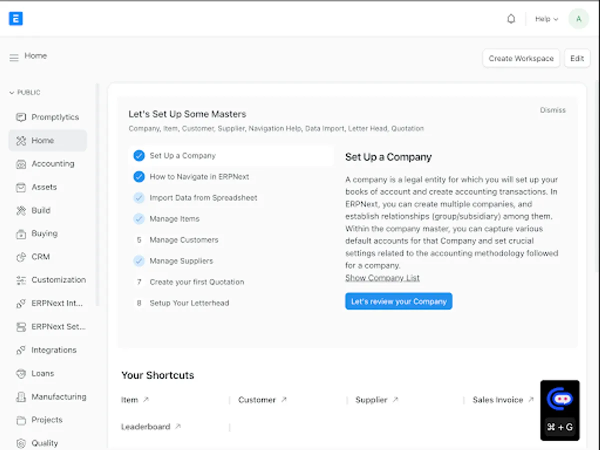Open the Projects sidebar item

click(46, 420)
